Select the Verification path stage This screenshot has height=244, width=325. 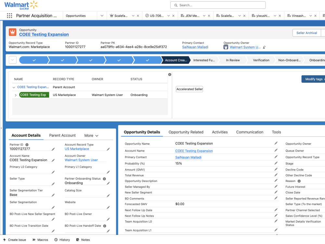pos(261,60)
